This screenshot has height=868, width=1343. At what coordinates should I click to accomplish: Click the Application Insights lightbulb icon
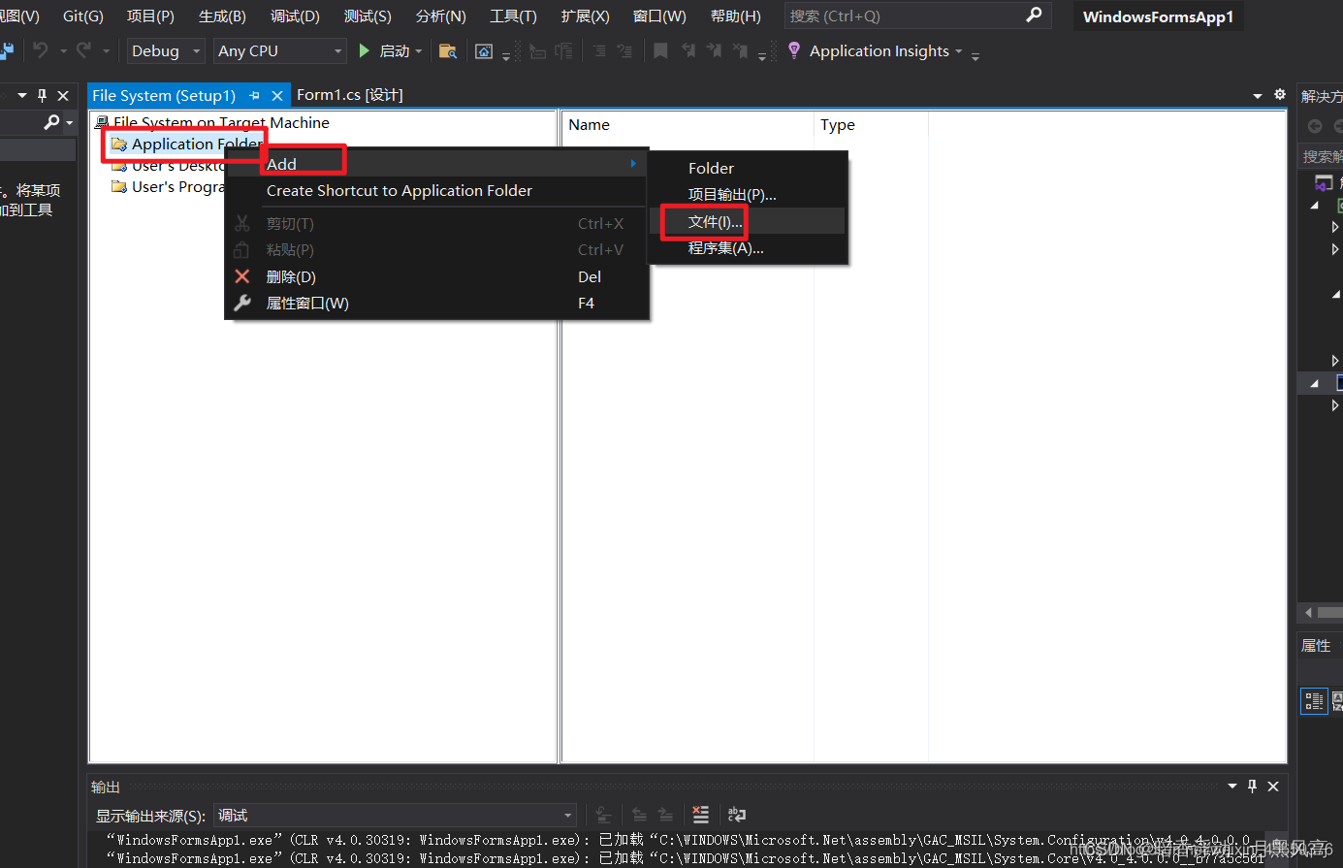tap(794, 50)
